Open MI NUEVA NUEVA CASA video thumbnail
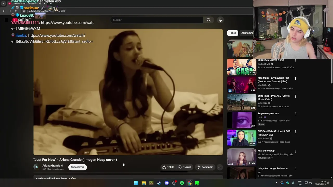Screen dimensions: 333x187 point(242,67)
